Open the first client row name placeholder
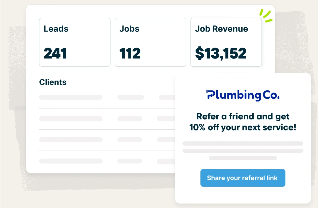The image size is (318, 208). [71, 97]
